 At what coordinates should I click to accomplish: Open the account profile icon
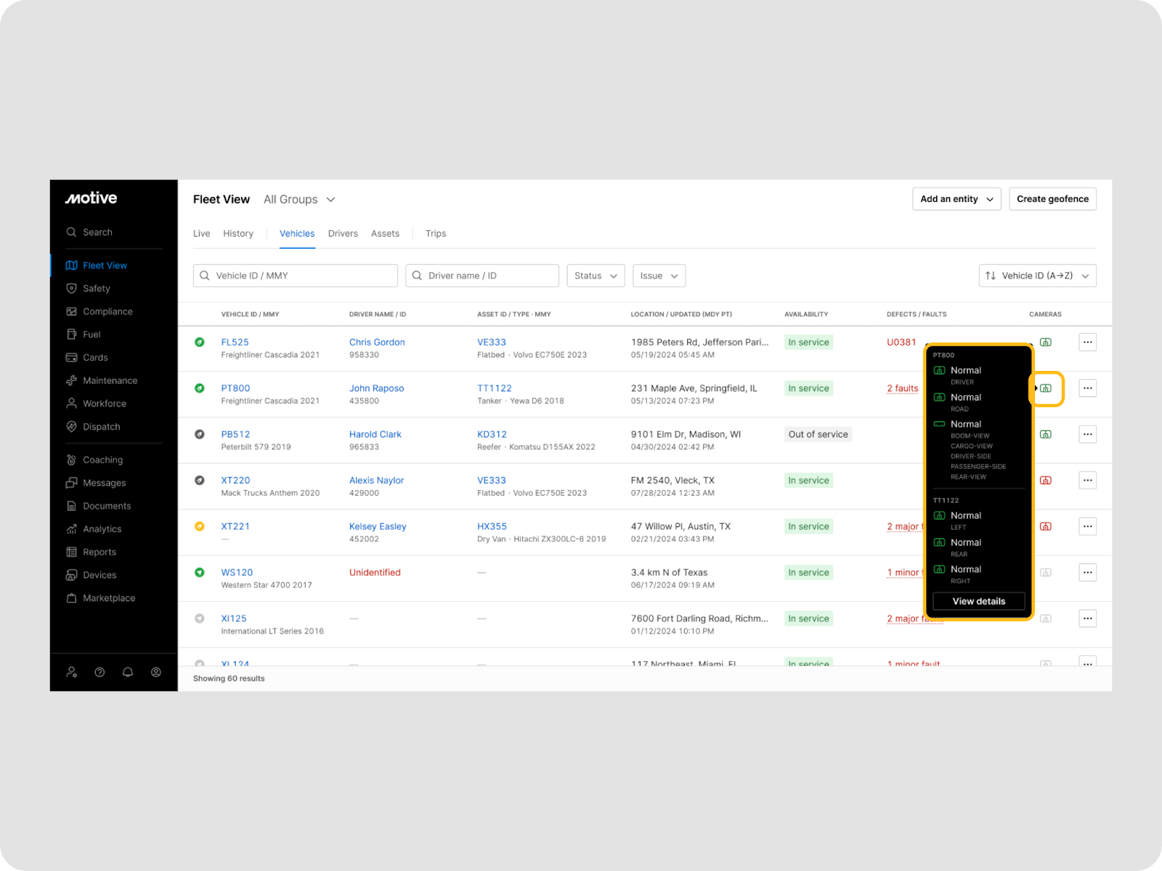[156, 672]
